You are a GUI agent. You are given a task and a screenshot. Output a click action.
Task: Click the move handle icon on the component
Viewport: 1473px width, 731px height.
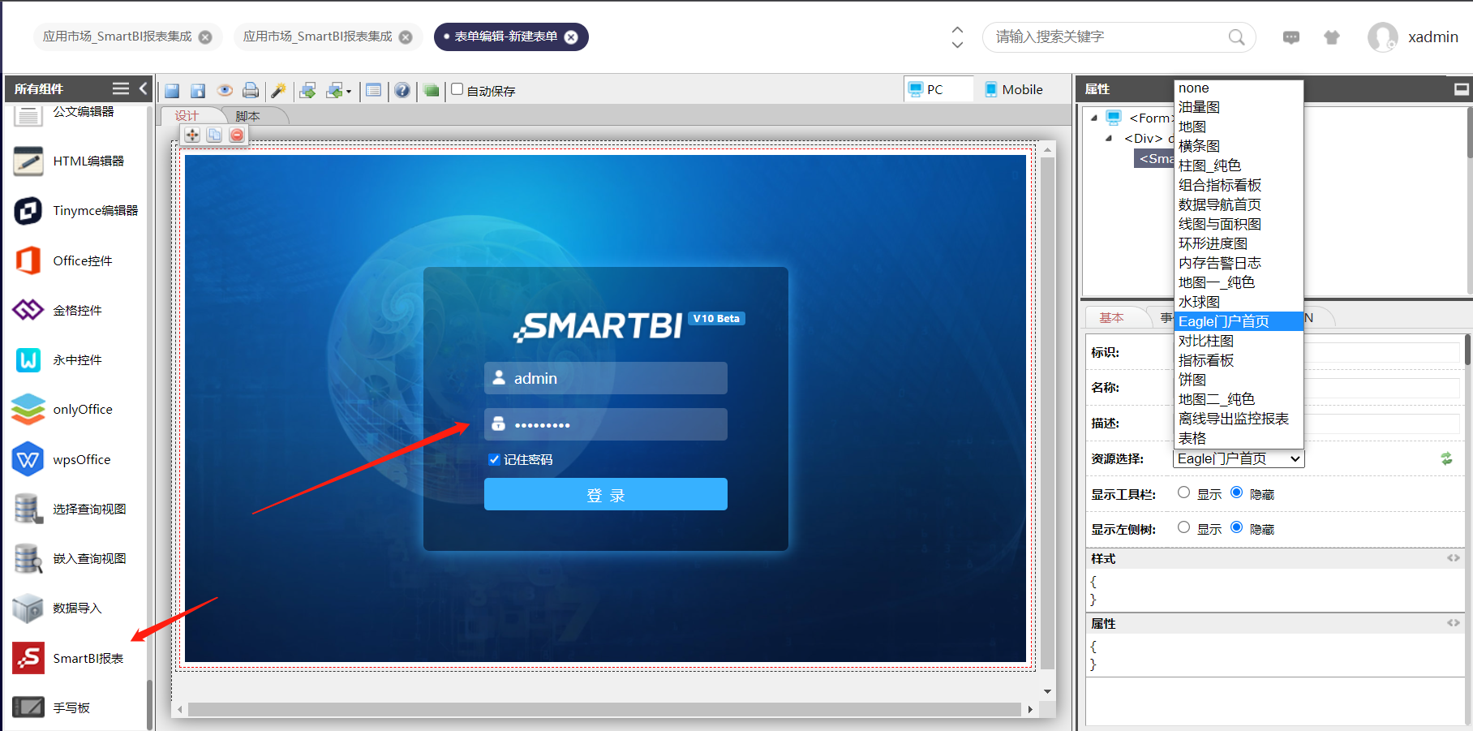(192, 135)
